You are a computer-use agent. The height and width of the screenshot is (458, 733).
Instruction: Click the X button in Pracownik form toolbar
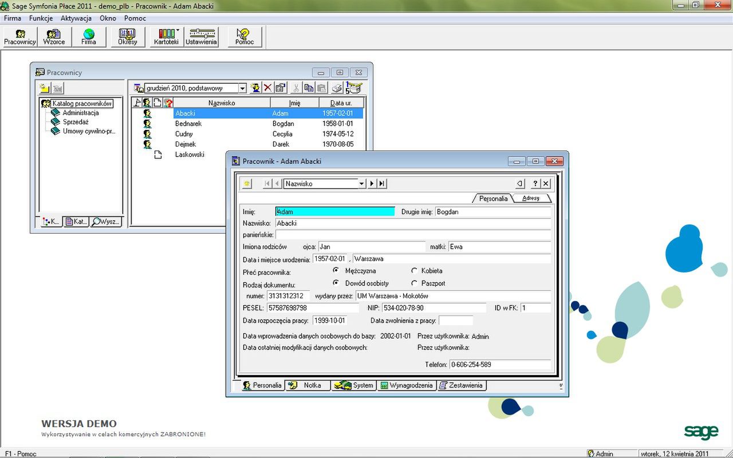(546, 184)
